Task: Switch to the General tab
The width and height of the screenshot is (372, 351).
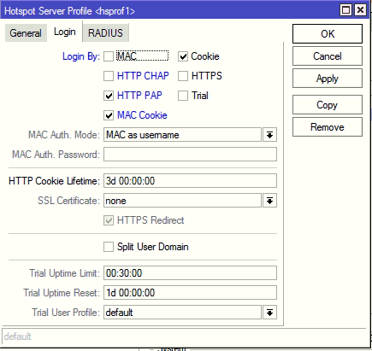Action: [26, 33]
